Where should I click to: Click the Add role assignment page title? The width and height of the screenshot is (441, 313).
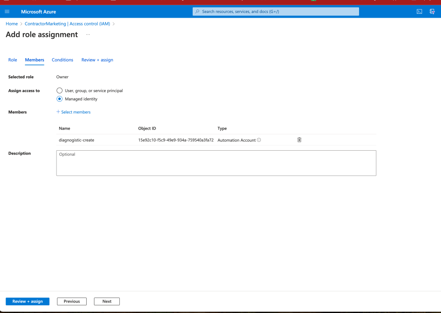coord(42,34)
